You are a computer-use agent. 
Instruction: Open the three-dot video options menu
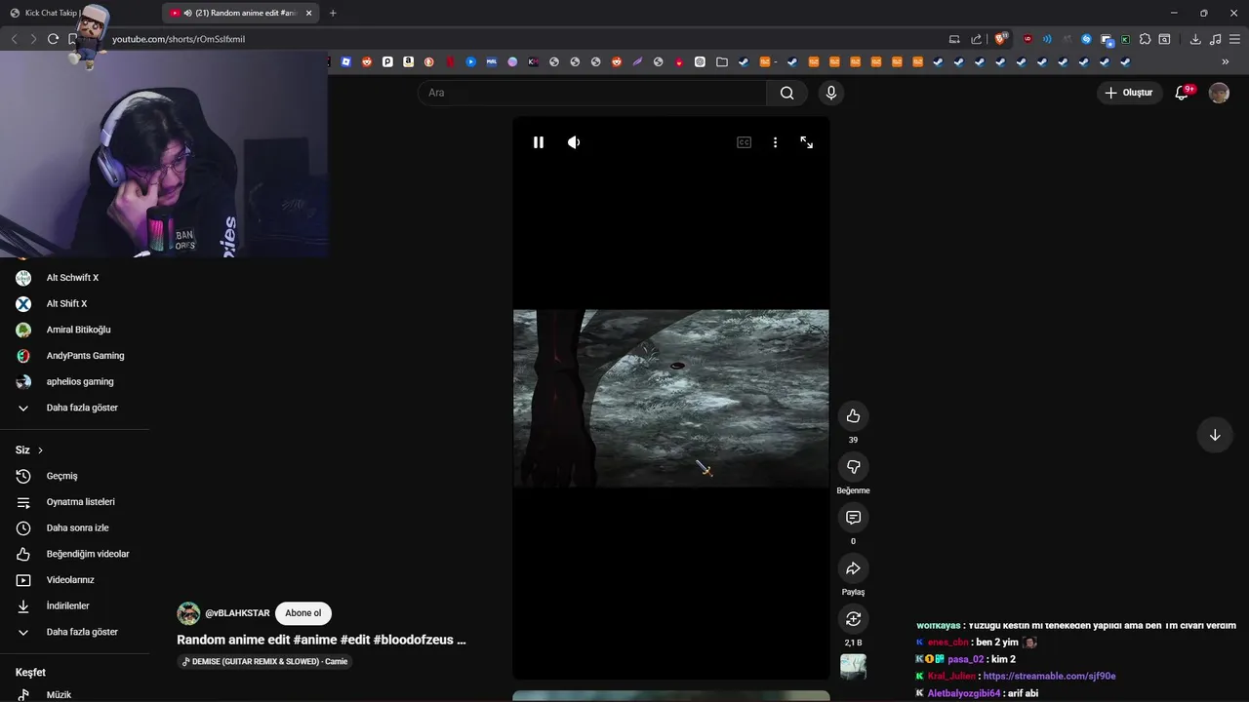pyautogui.click(x=775, y=142)
